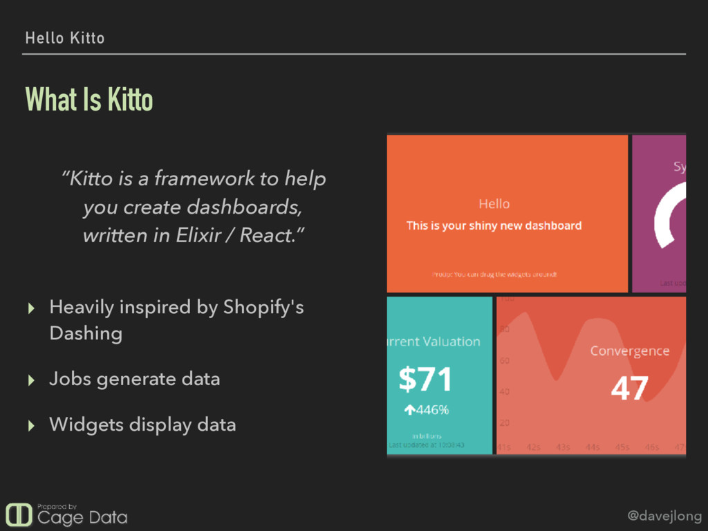The image size is (708, 531).
Task: Click the 'Heavily inspired by Shopify's Dashing' bullet text
Action: pos(176,320)
